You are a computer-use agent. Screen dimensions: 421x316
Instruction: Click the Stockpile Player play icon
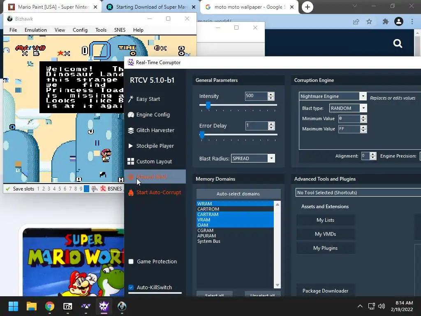(131, 146)
